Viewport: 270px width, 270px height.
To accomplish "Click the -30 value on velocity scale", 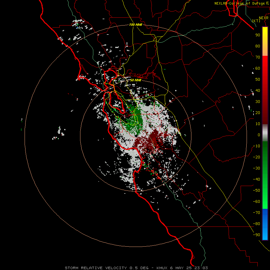I will click(x=256, y=168).
